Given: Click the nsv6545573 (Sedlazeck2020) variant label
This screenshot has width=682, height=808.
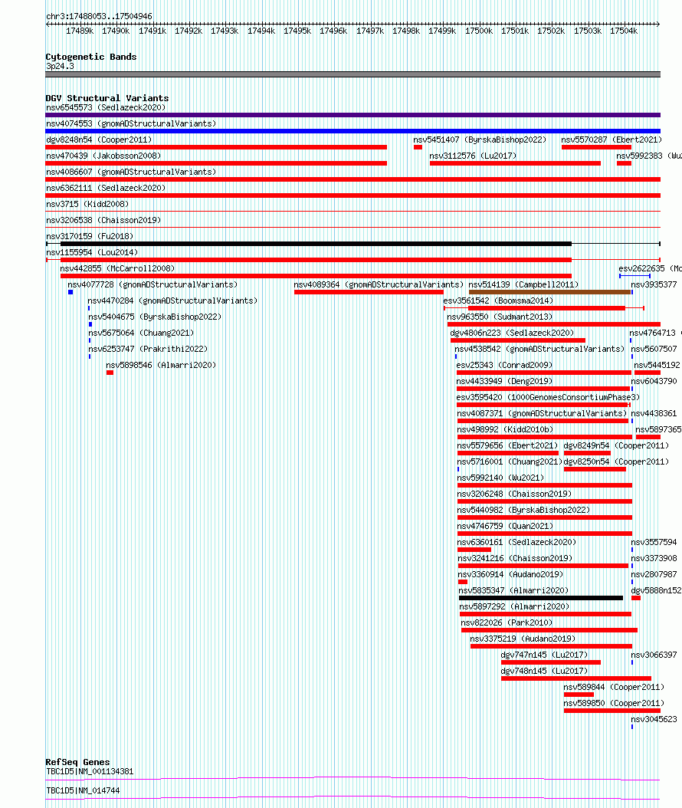Looking at the screenshot, I should (x=106, y=107).
